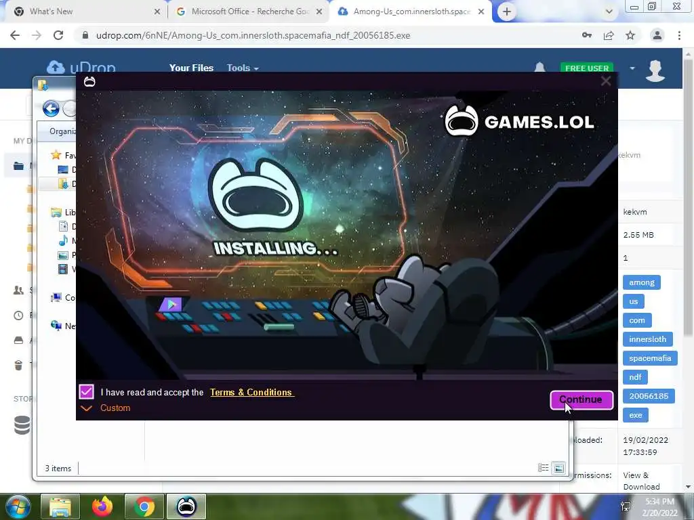Open a new Chrome tab
The height and width of the screenshot is (520, 694).
[507, 12]
